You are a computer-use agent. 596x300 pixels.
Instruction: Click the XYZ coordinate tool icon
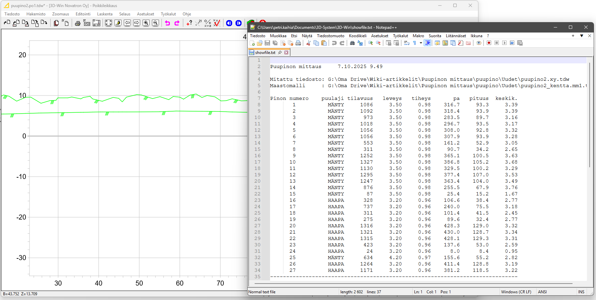(x=208, y=23)
